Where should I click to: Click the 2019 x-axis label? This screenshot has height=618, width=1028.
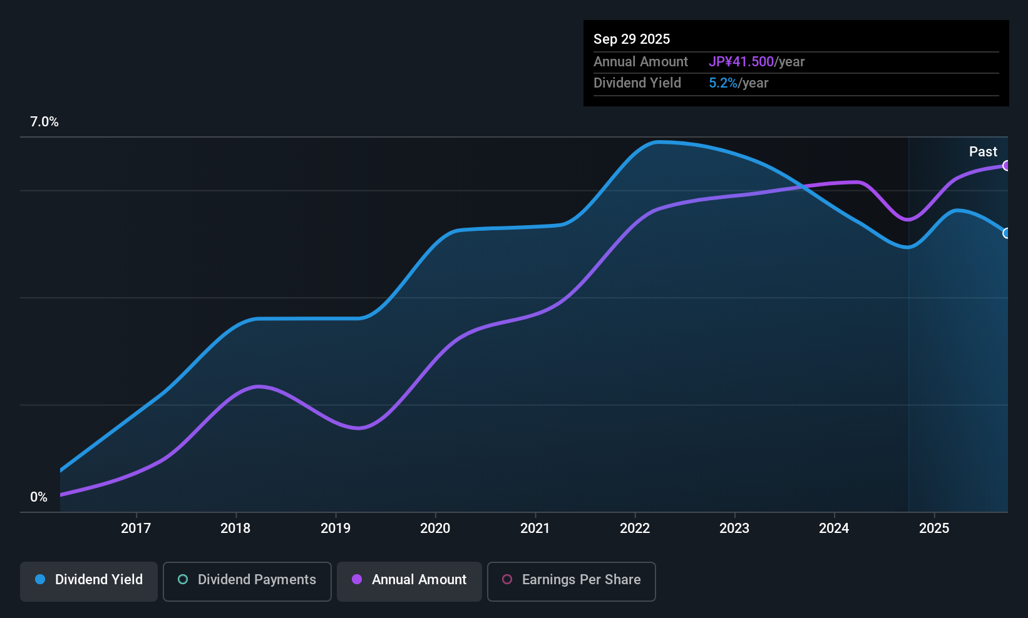click(x=336, y=529)
